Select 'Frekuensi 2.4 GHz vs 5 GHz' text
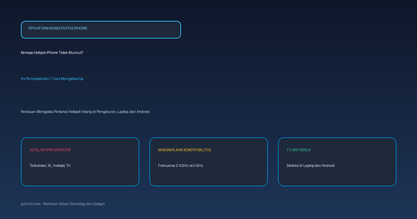This screenshot has width=417, height=219. 181,166
